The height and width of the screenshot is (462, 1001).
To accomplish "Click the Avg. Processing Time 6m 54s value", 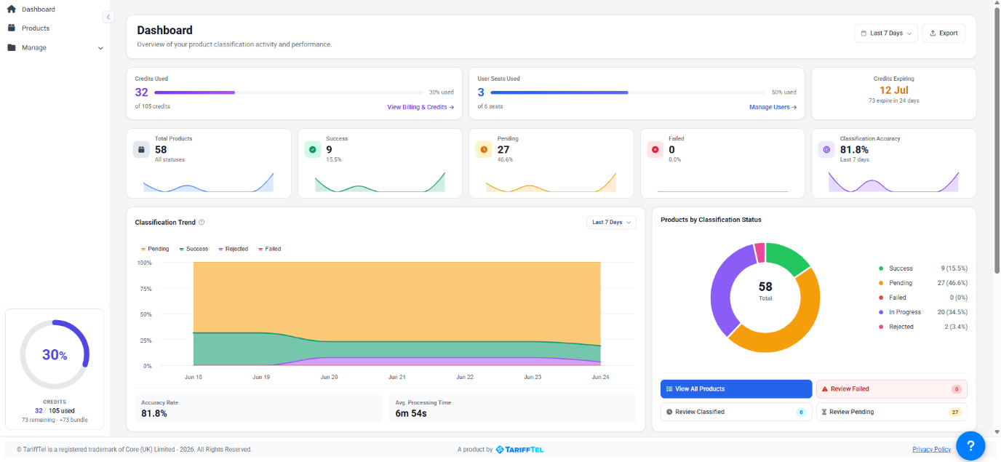I will click(411, 413).
